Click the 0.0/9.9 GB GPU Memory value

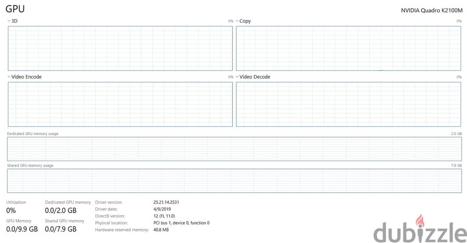[x=22, y=229]
